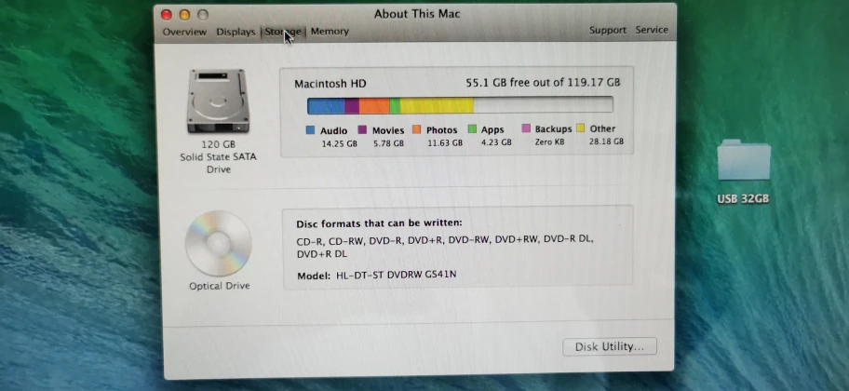Image resolution: width=849 pixels, height=391 pixels.
Task: Click the green Apps legend swatch
Action: point(472,129)
